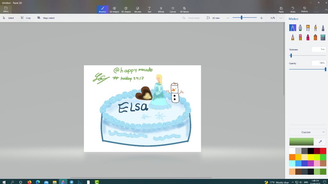Select the Pixel pen brush
This screenshot has height=184, width=328.
point(323,28)
